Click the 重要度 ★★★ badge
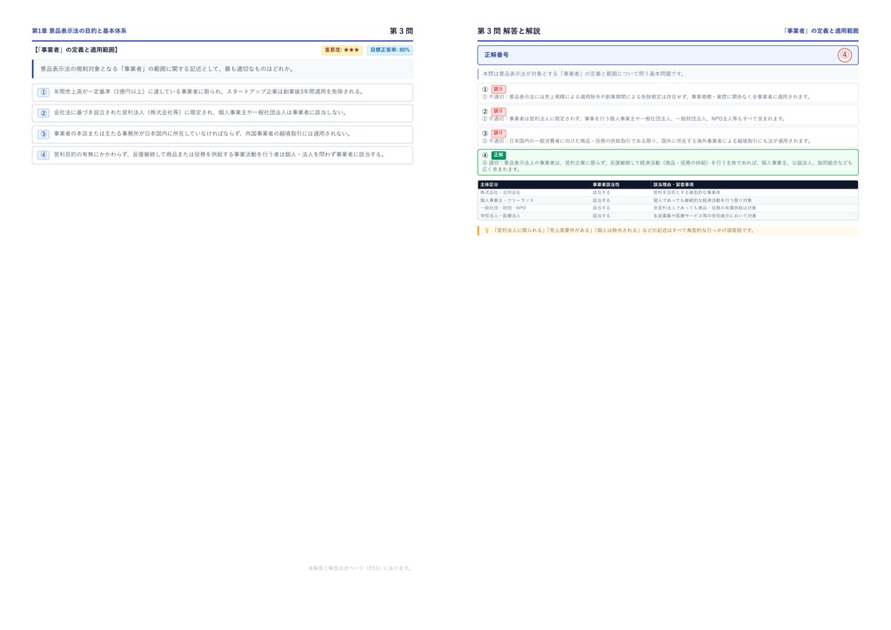Screen dimensions: 891x630 click(341, 50)
